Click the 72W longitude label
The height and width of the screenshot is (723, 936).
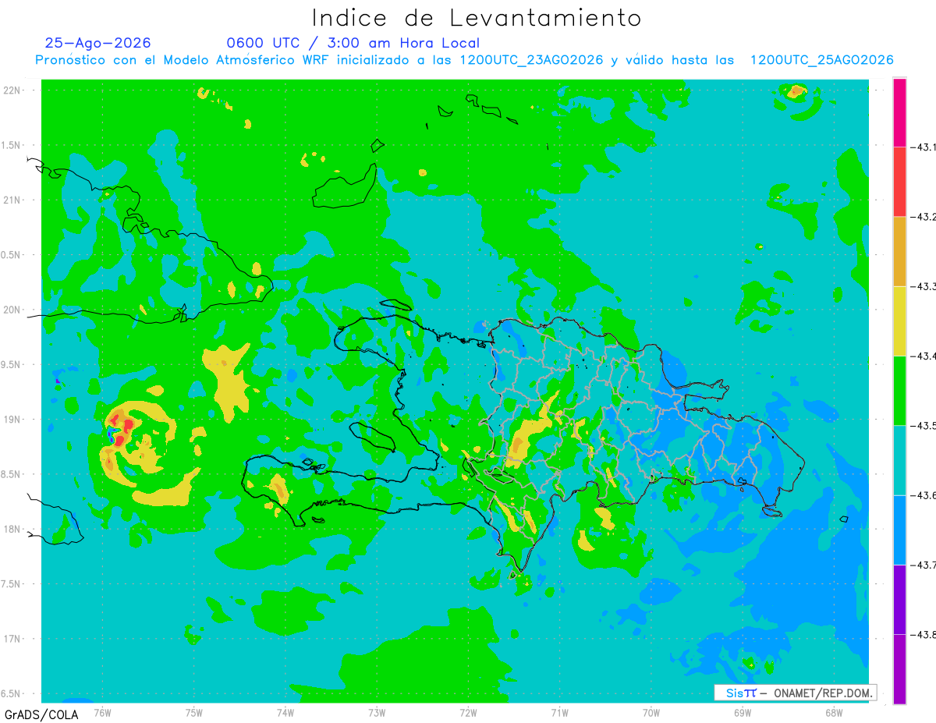click(x=468, y=713)
